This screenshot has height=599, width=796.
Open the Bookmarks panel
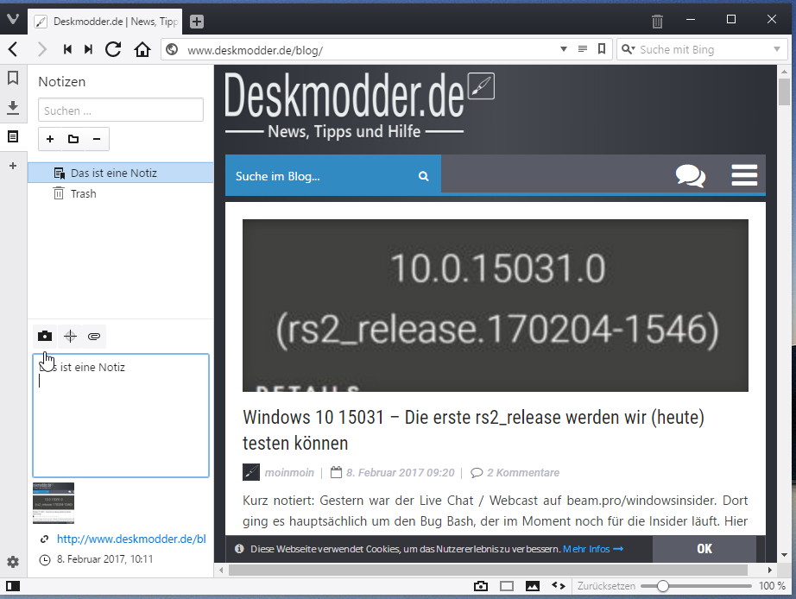point(13,78)
